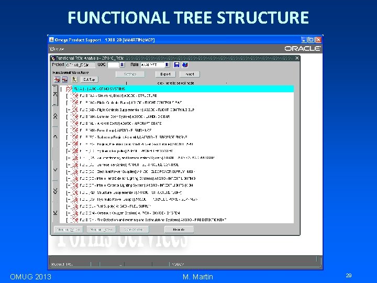This screenshot has width=377, height=283.
Task: Click the node icon of Fuel Supply row
Action: pyautogui.click(x=75, y=206)
